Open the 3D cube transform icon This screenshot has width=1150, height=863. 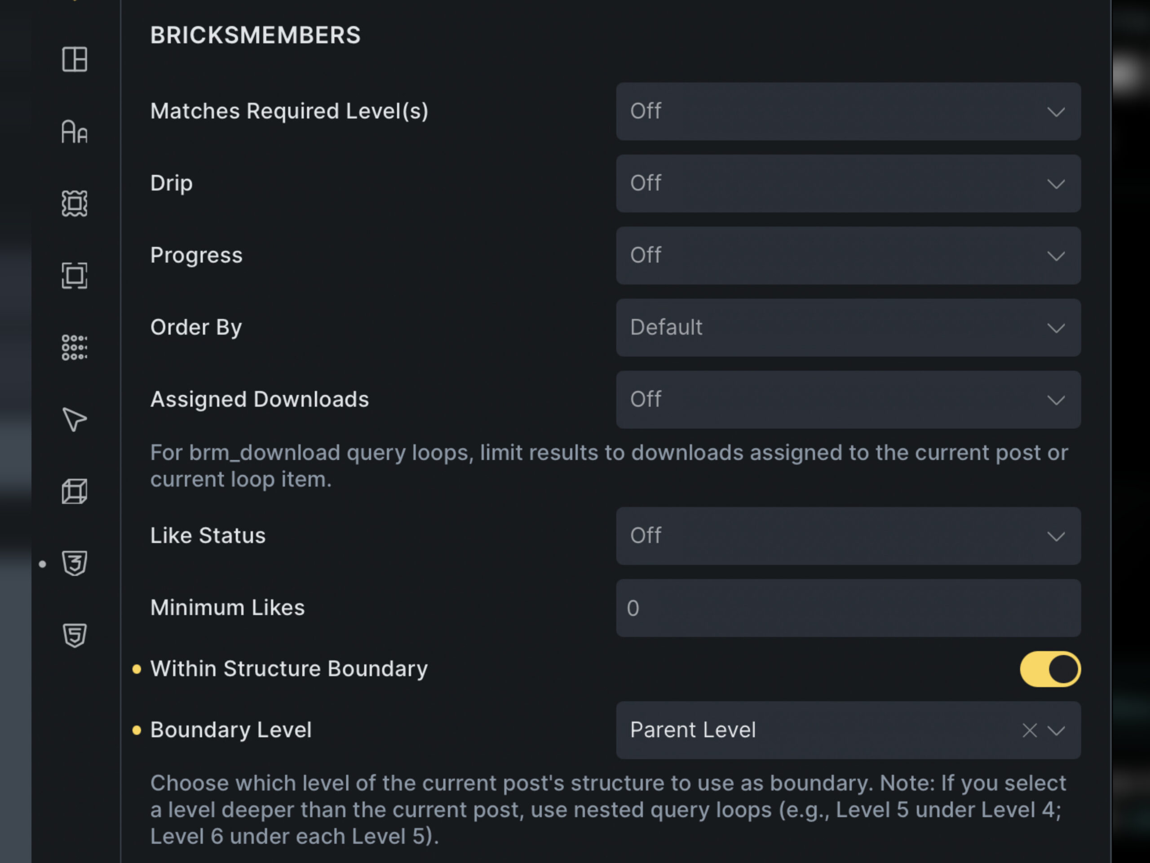74,492
